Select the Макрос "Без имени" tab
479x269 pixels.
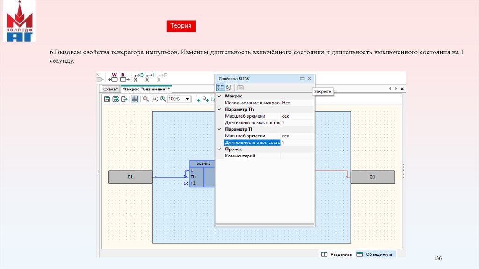pyautogui.click(x=146, y=89)
